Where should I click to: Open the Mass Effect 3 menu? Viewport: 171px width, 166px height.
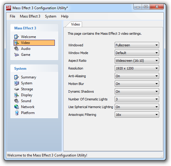click(x=30, y=16)
